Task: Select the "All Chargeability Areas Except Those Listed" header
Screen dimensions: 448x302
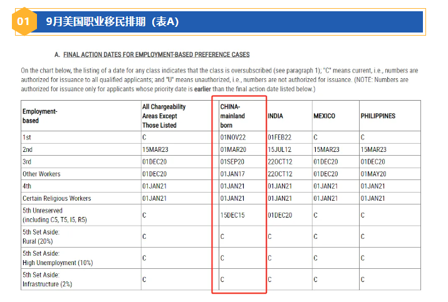Action: (164, 116)
